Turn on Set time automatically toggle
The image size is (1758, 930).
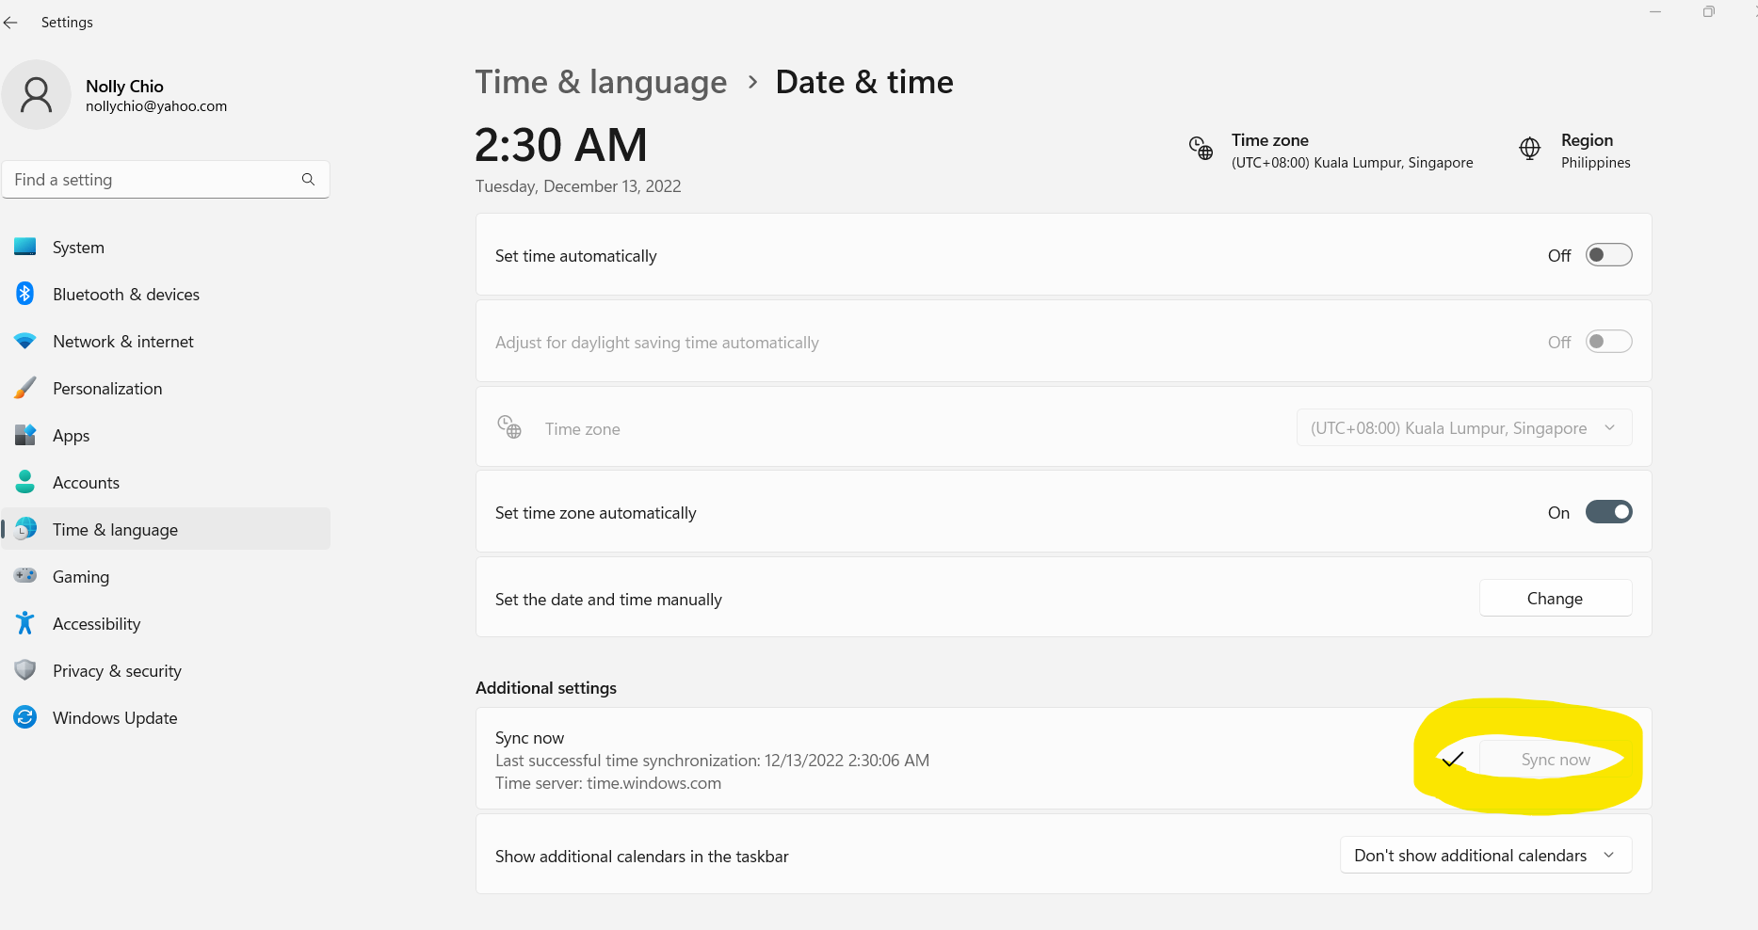(x=1608, y=255)
